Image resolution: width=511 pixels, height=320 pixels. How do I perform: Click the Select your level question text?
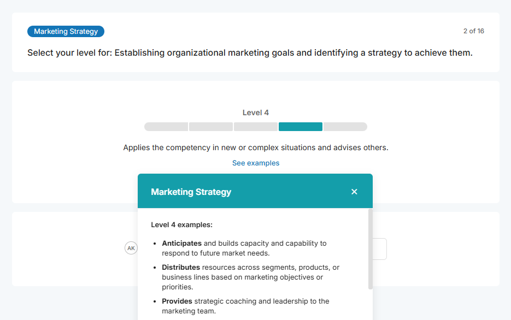[250, 53]
